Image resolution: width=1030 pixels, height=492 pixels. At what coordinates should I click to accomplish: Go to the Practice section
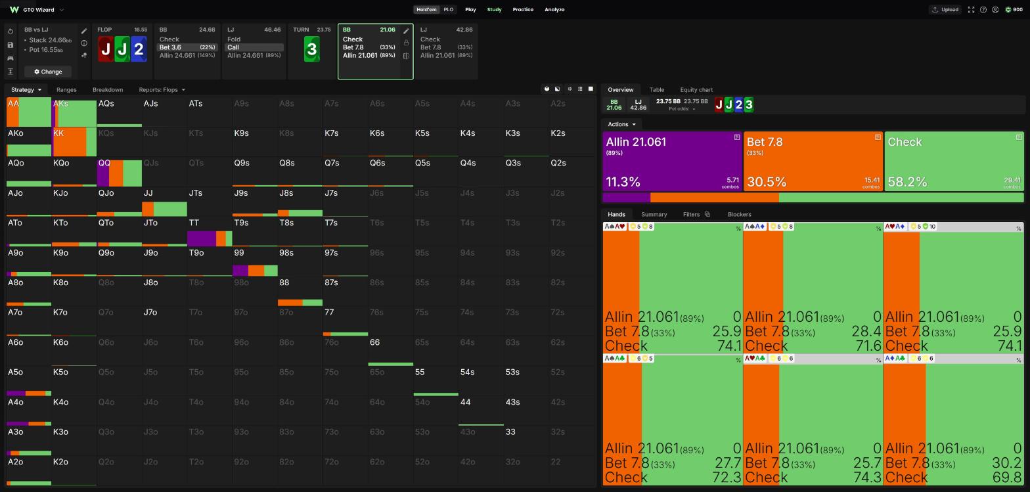[523, 10]
